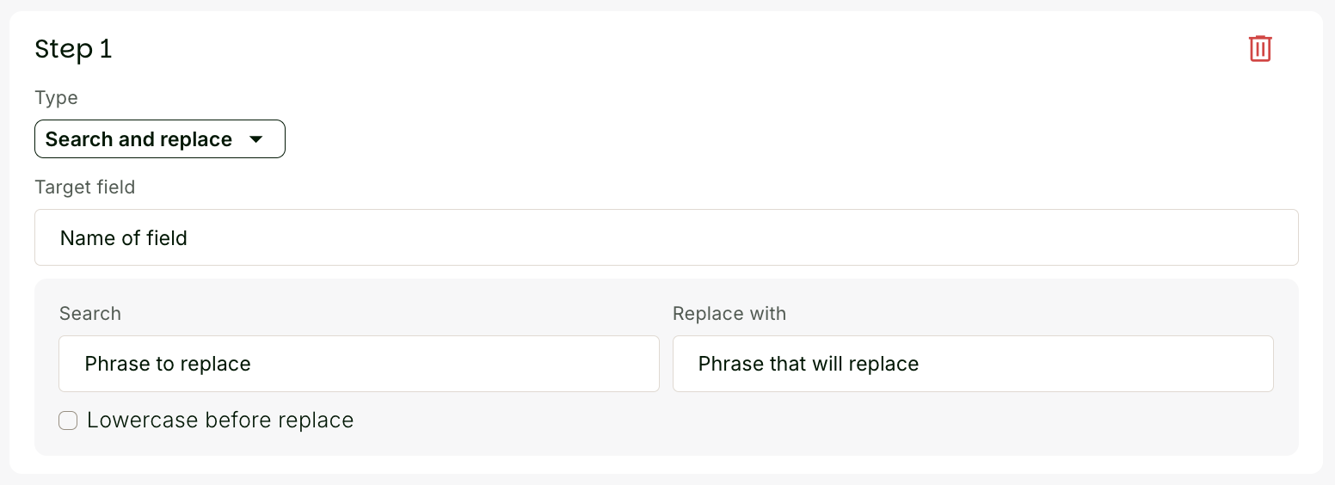Click the "Target field" label
The height and width of the screenshot is (485, 1335).
tap(84, 187)
